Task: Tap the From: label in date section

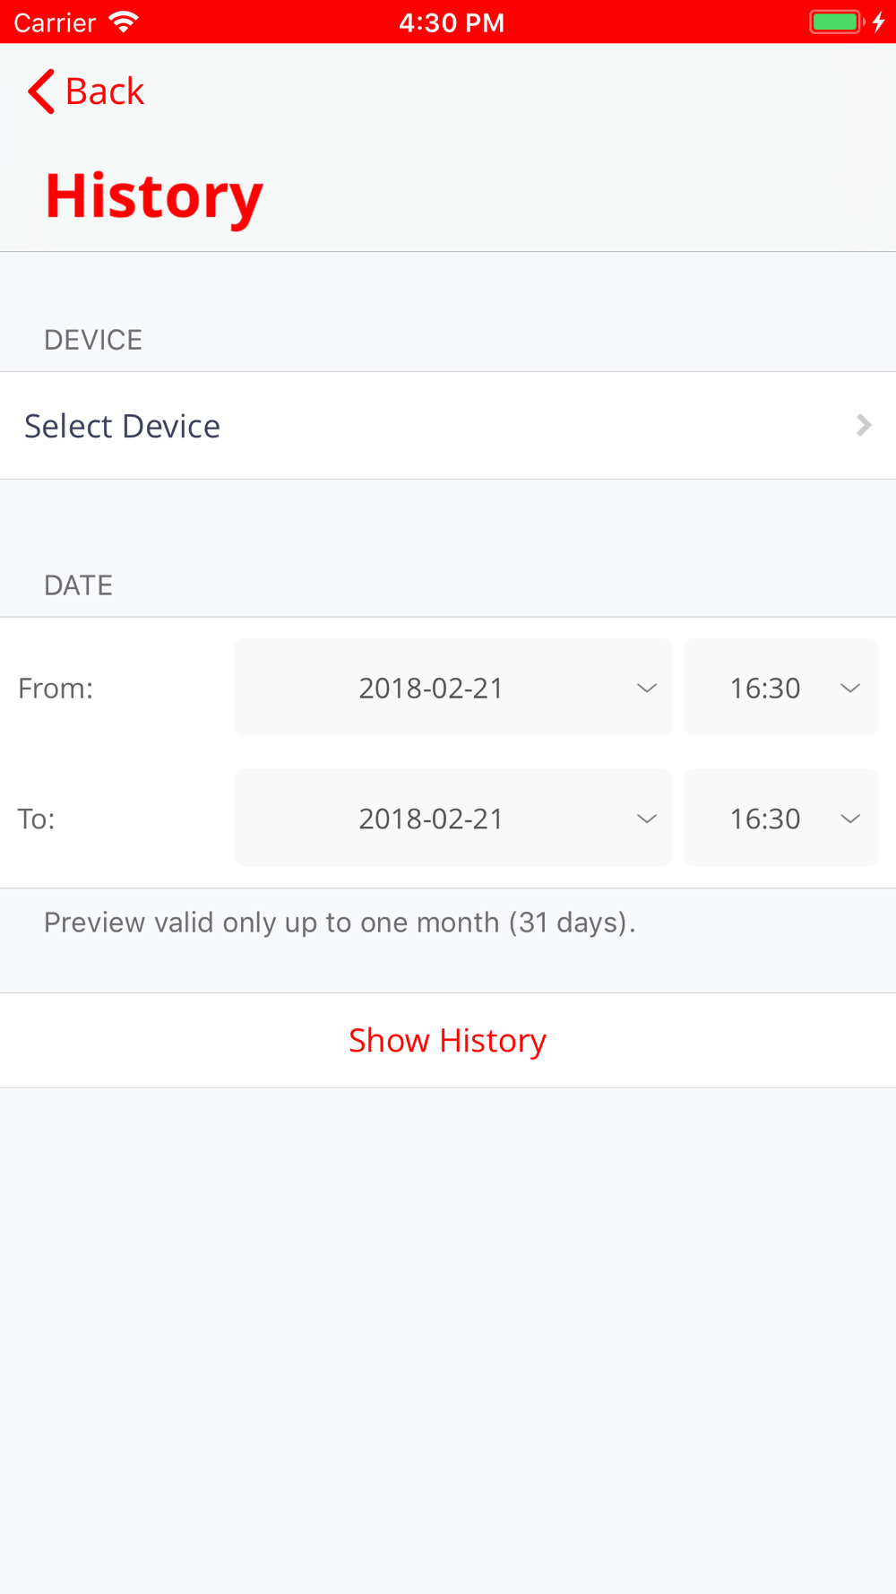Action: tap(56, 689)
